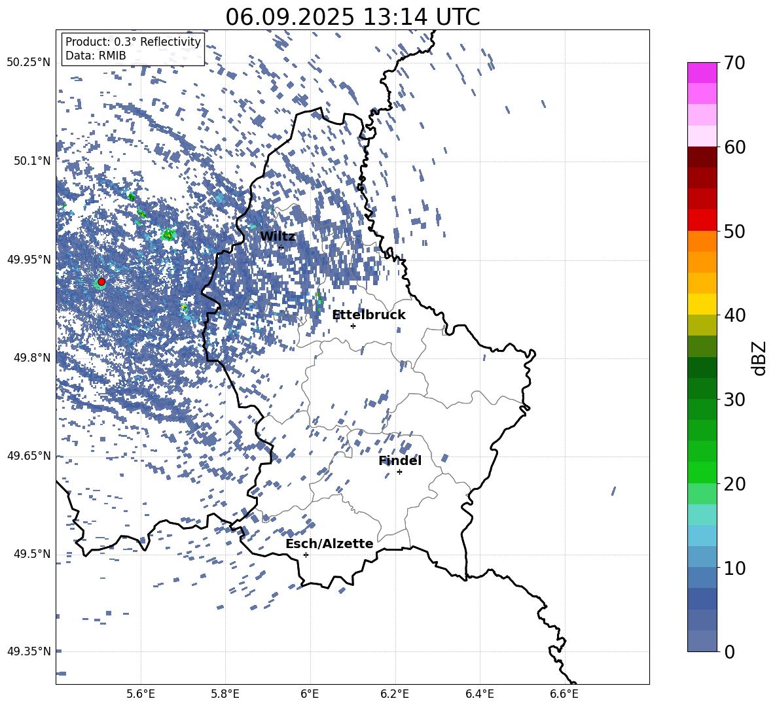Click the Data: RMIB text
This screenshot has width=775, height=707.
96,56
